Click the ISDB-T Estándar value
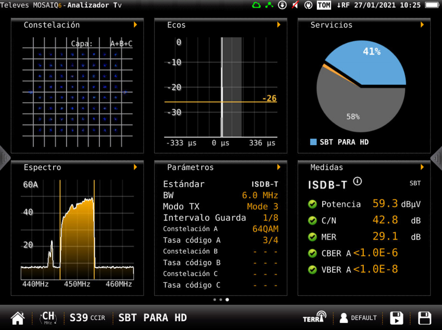 coord(265,184)
